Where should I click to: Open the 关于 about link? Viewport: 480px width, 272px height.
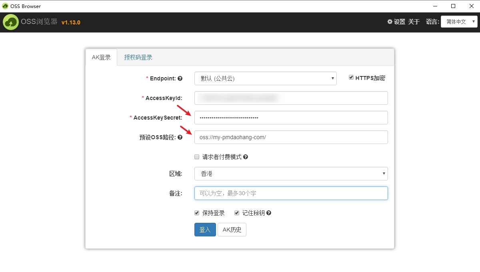414,22
